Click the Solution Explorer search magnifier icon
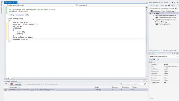 point(176,8)
